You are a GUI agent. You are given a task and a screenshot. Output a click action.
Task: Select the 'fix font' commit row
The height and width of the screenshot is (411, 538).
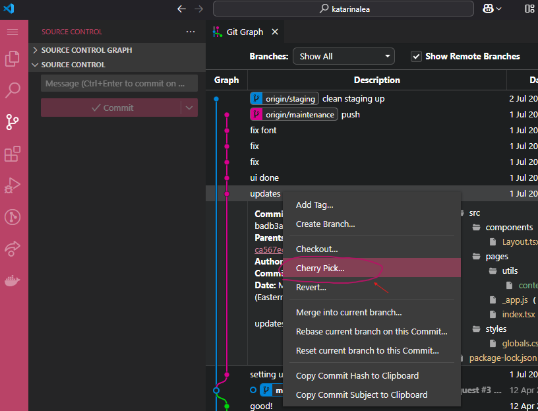pos(372,131)
